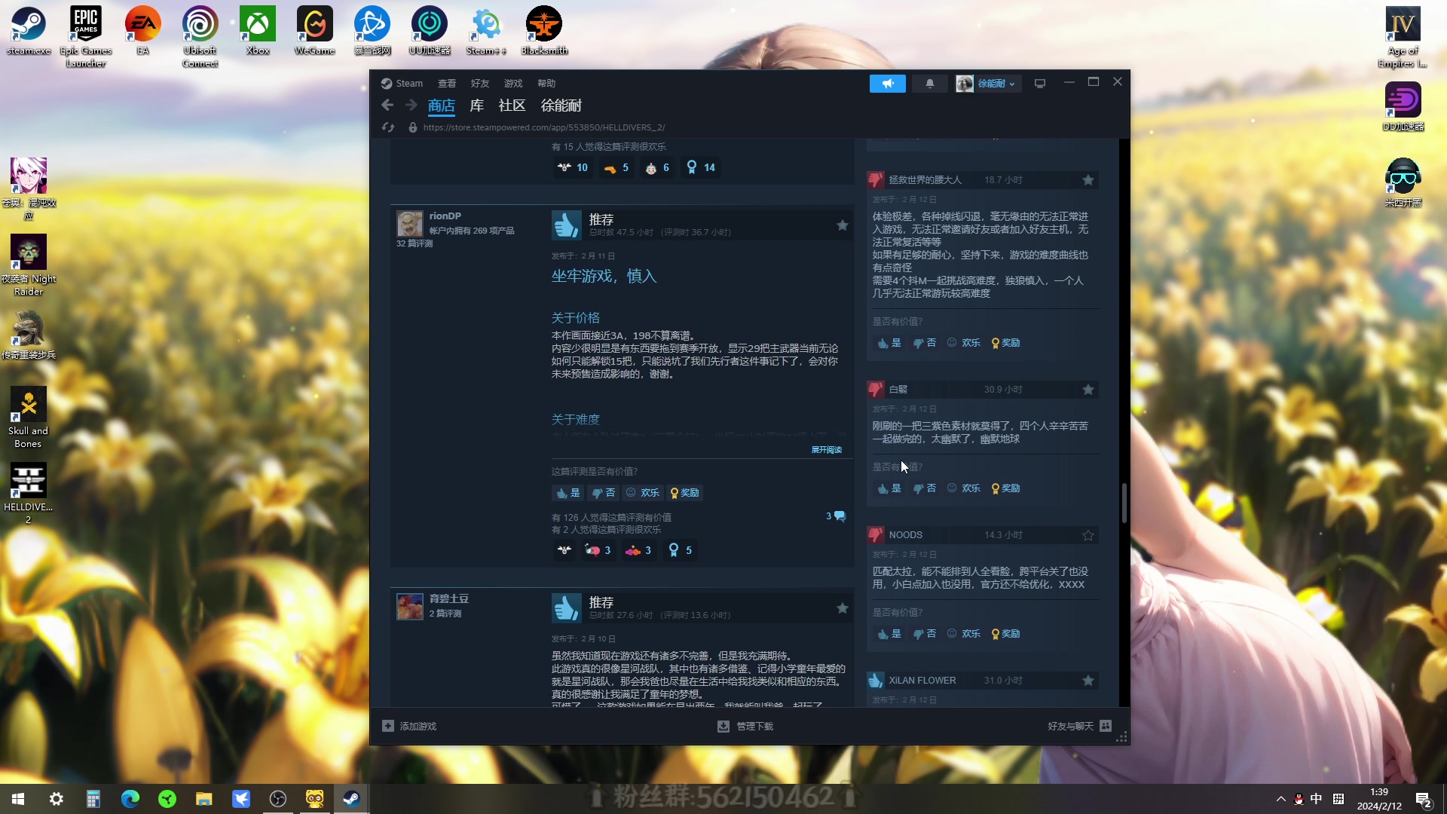Open Microsoft Edge from the taskbar
This screenshot has height=814, width=1447.
pos(130,799)
